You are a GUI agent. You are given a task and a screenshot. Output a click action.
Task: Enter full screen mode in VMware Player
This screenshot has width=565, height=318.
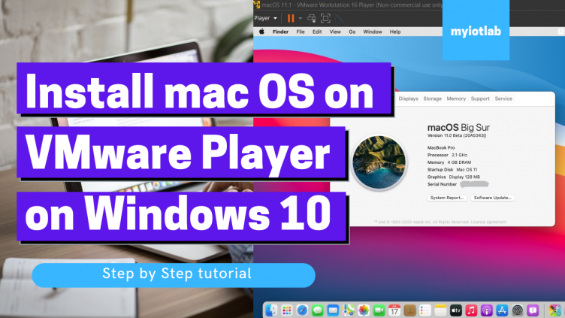point(325,18)
